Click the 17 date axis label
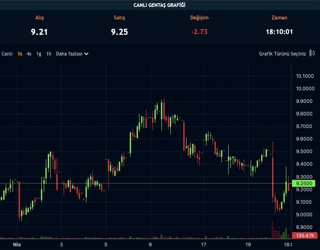Screen dimensions: 320x250 [x=204, y=244]
